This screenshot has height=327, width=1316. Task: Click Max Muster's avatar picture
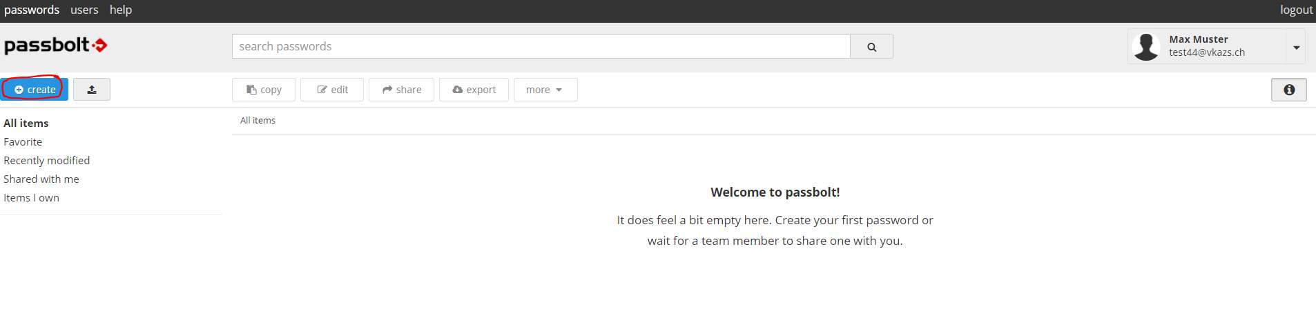[1146, 46]
